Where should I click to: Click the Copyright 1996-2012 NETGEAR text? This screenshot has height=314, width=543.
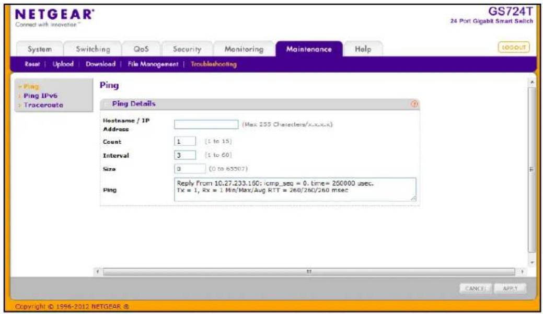click(72, 306)
